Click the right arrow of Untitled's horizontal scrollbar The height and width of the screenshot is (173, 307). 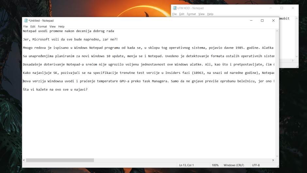(273, 160)
